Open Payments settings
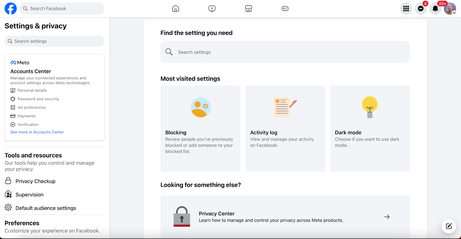This screenshot has width=461, height=239. (x=27, y=116)
